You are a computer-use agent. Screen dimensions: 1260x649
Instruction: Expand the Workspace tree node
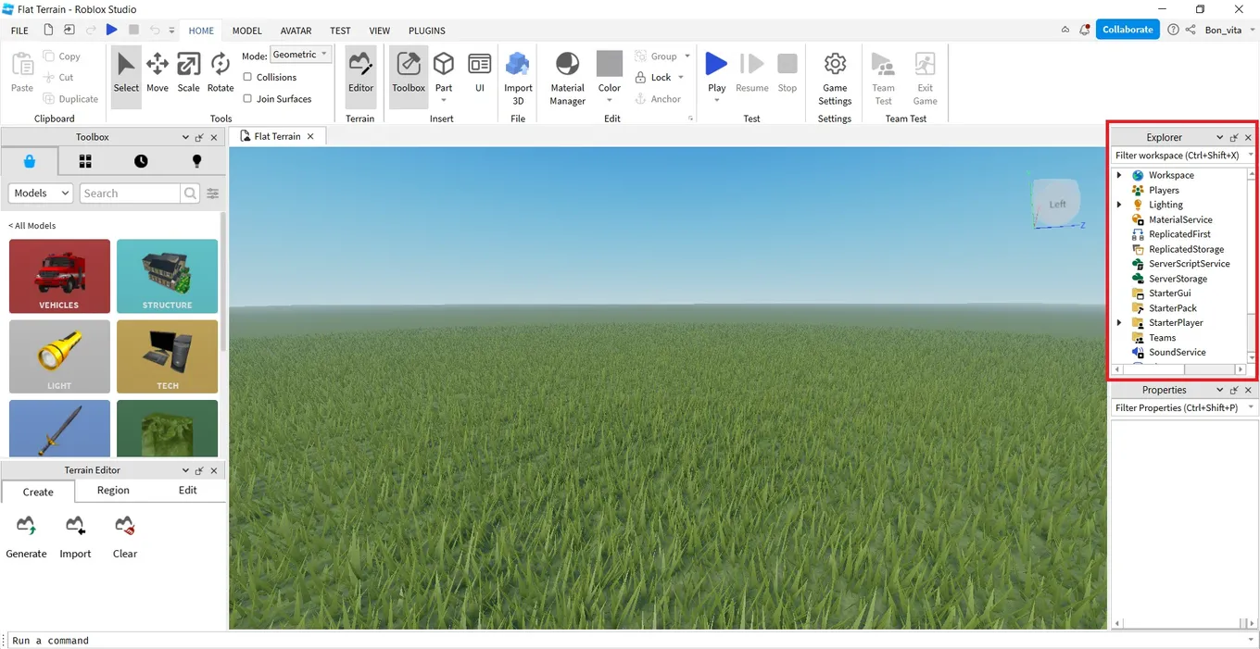coord(1119,175)
